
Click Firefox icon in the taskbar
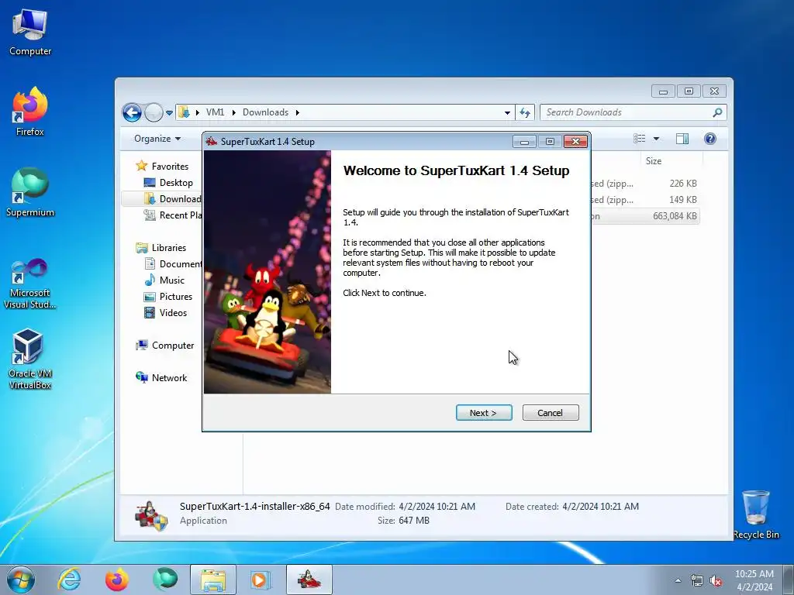(117, 580)
